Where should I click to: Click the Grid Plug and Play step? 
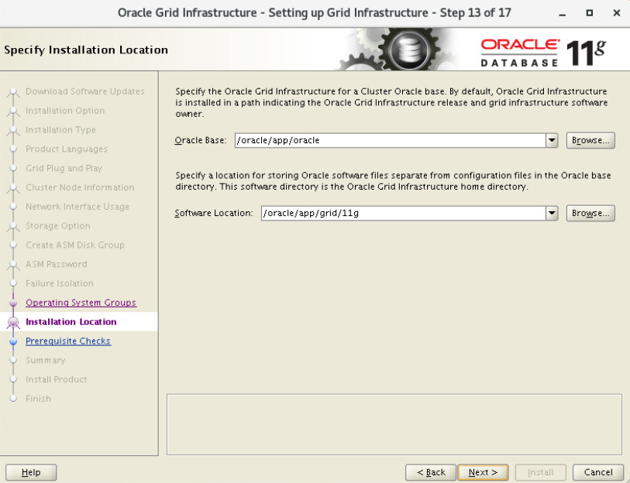64,168
